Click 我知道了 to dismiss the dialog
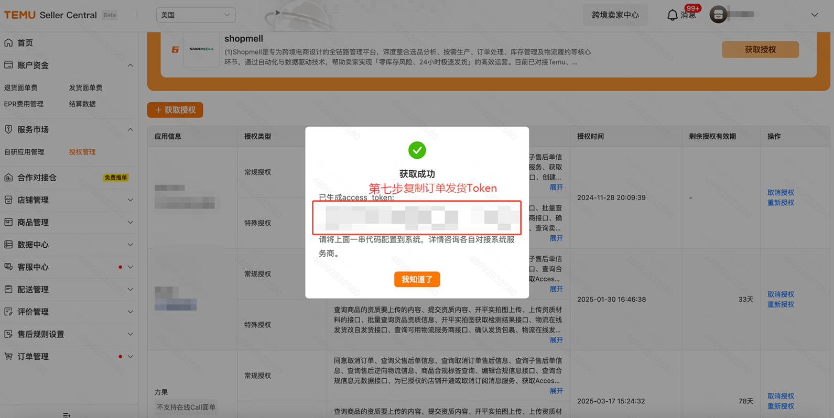The image size is (834, 418). click(x=417, y=279)
